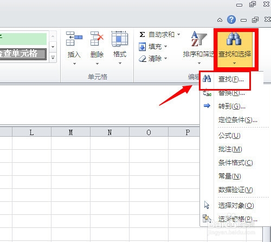The width and height of the screenshot is (271, 242).
Task: Click the cursor icon beside 选择对象(O)
Action: (x=207, y=205)
